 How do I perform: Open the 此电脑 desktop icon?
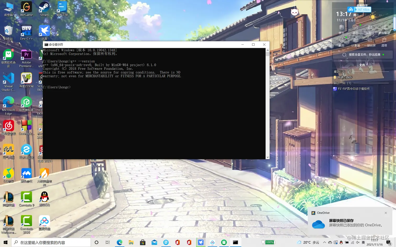9,9
